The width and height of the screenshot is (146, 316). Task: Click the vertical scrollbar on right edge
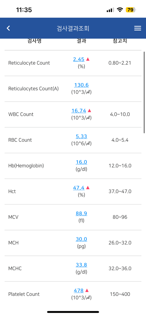click(x=144, y=92)
